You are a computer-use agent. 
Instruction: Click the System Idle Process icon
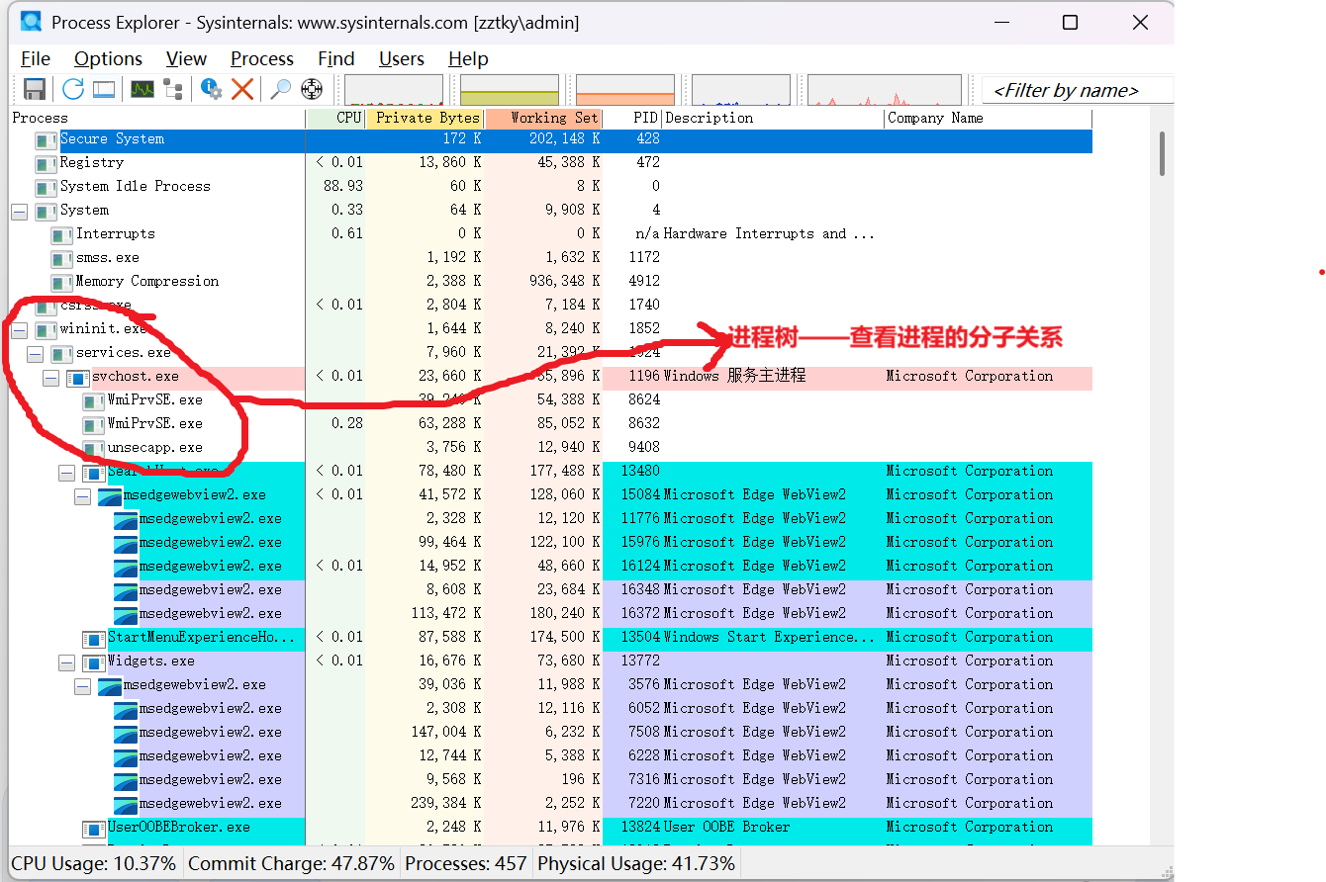coord(46,187)
